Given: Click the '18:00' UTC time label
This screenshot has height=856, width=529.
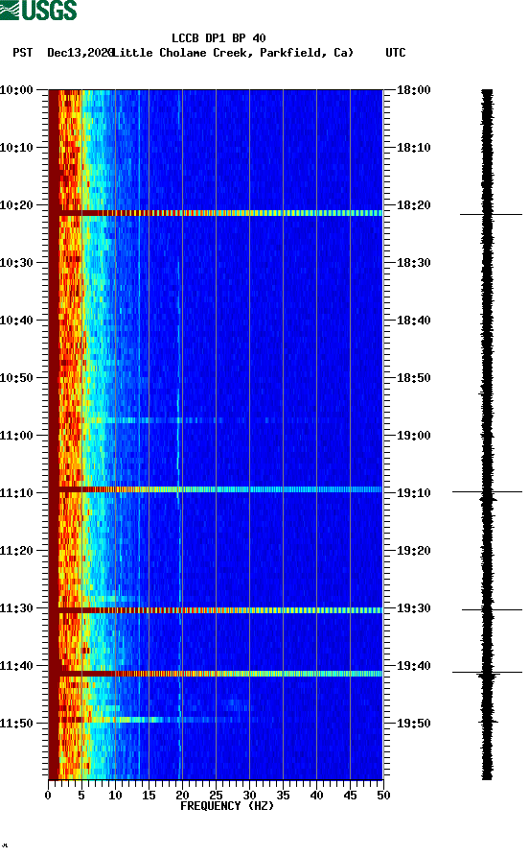Looking at the screenshot, I should [414, 90].
